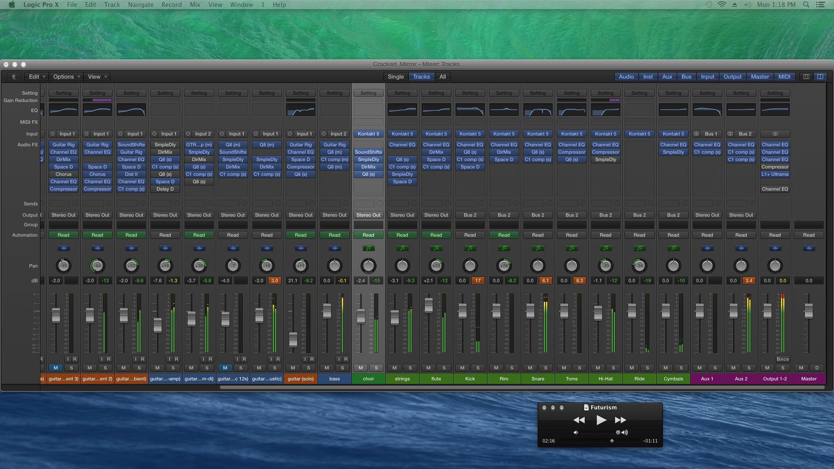This screenshot has width=834, height=469.
Task: Toggle Aux channel filter button
Action: (x=667, y=77)
